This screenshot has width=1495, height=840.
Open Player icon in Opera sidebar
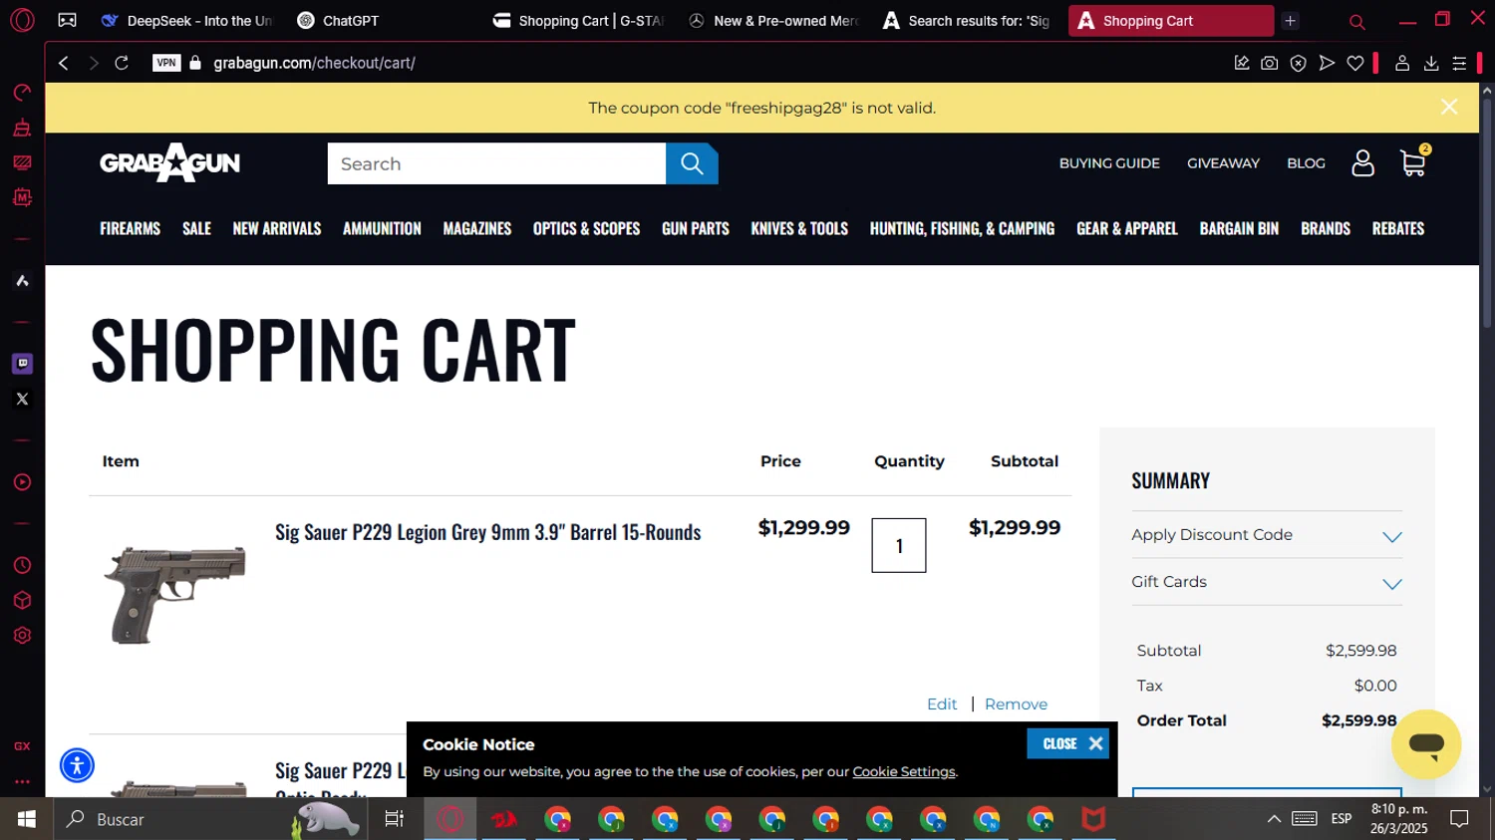coord(22,482)
